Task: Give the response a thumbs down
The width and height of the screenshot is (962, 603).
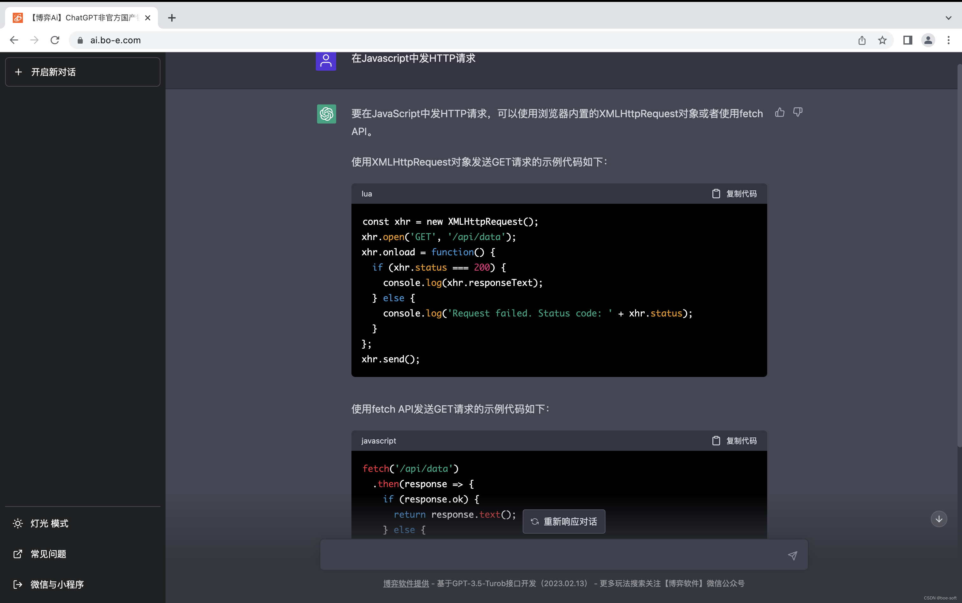Action: pos(798,112)
